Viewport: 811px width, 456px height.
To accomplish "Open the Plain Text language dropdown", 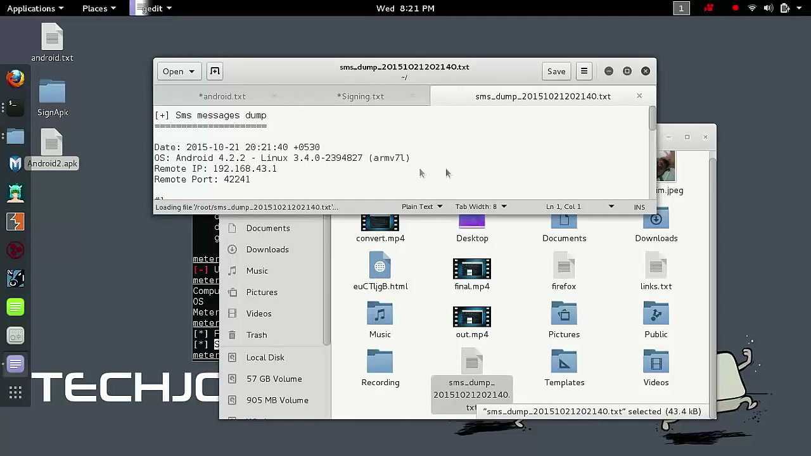I will pyautogui.click(x=422, y=206).
